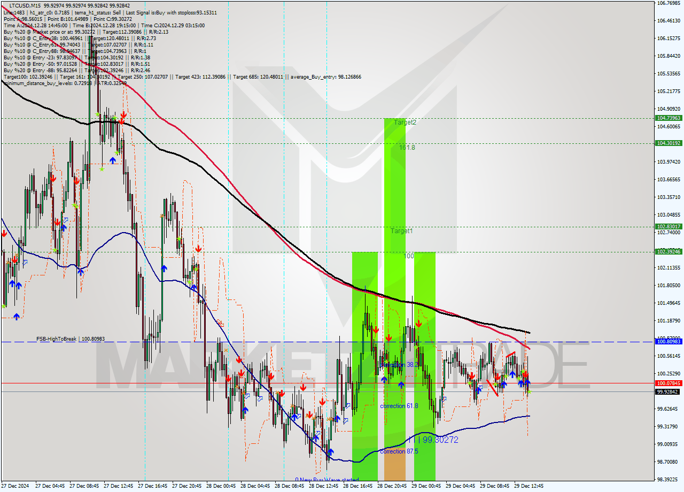
Task: Select the 161.8 Fibonacci label
Action: [407, 148]
